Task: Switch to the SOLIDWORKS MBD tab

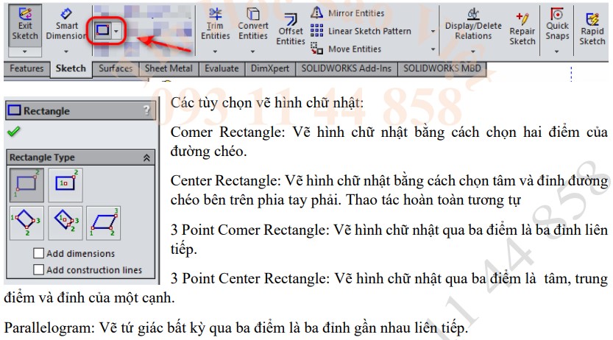Action: coord(442,68)
